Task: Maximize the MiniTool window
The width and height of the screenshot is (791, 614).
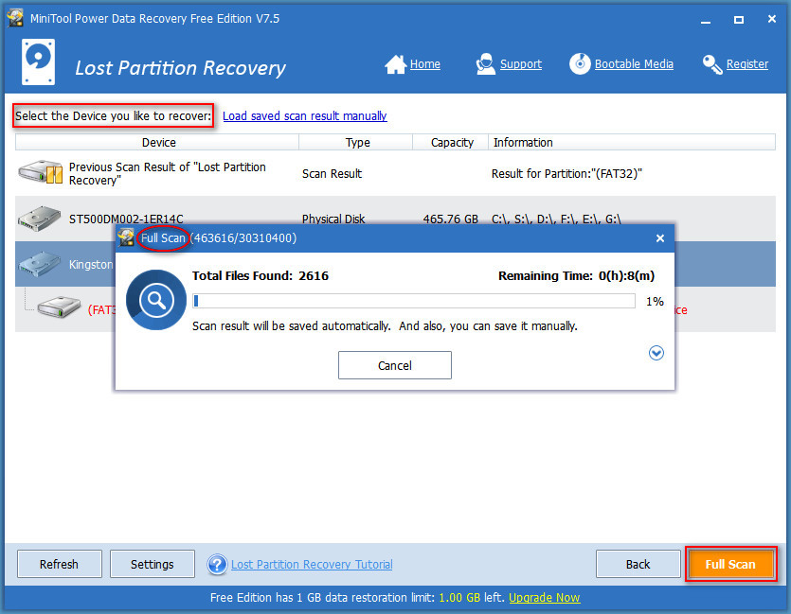Action: [x=739, y=20]
